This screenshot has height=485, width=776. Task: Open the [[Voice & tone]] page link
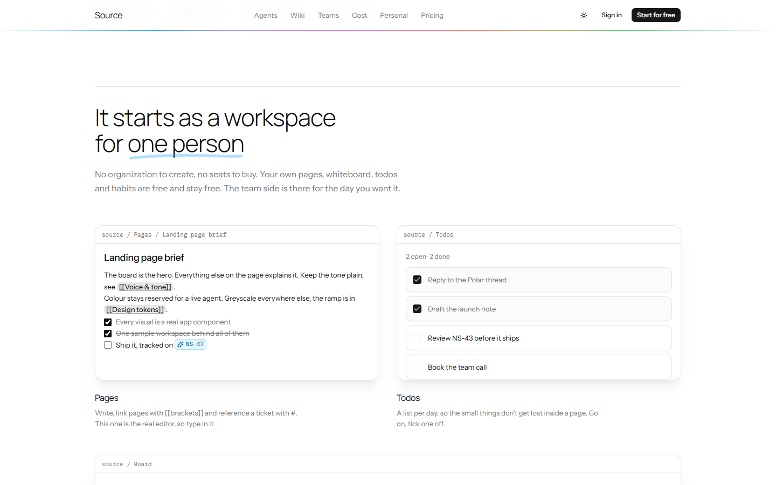[x=145, y=287]
